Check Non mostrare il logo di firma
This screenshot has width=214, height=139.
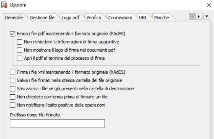coord(19,50)
